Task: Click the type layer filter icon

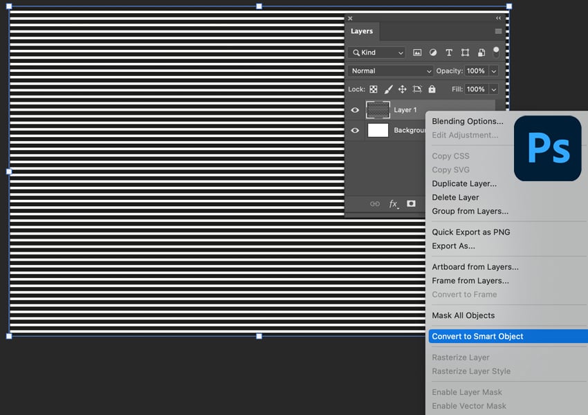Action: 449,53
